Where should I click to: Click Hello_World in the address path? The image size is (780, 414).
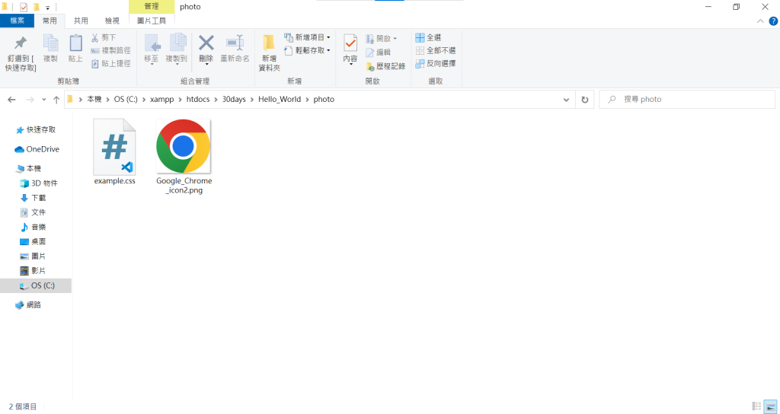279,99
